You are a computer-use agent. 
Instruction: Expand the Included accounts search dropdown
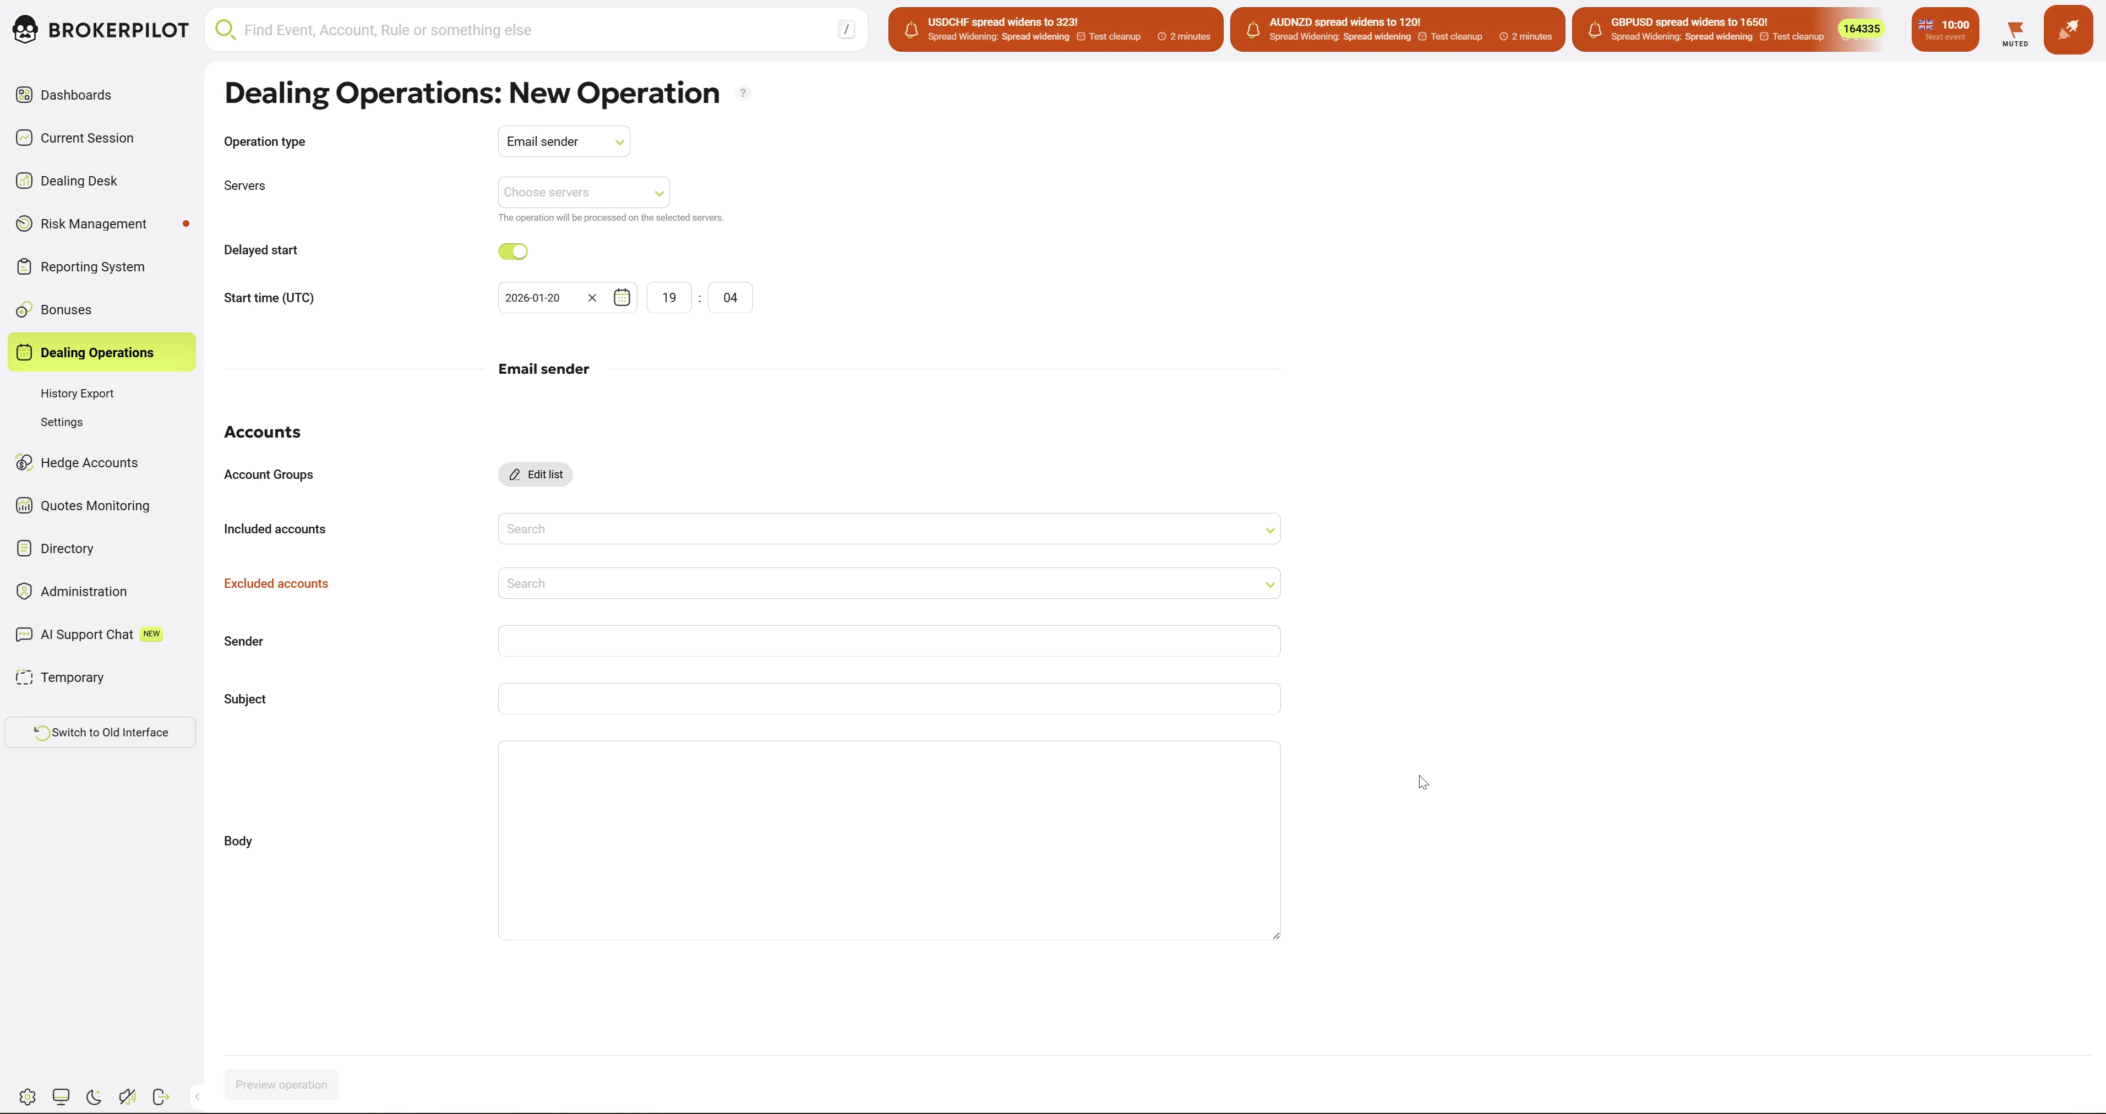[888, 529]
